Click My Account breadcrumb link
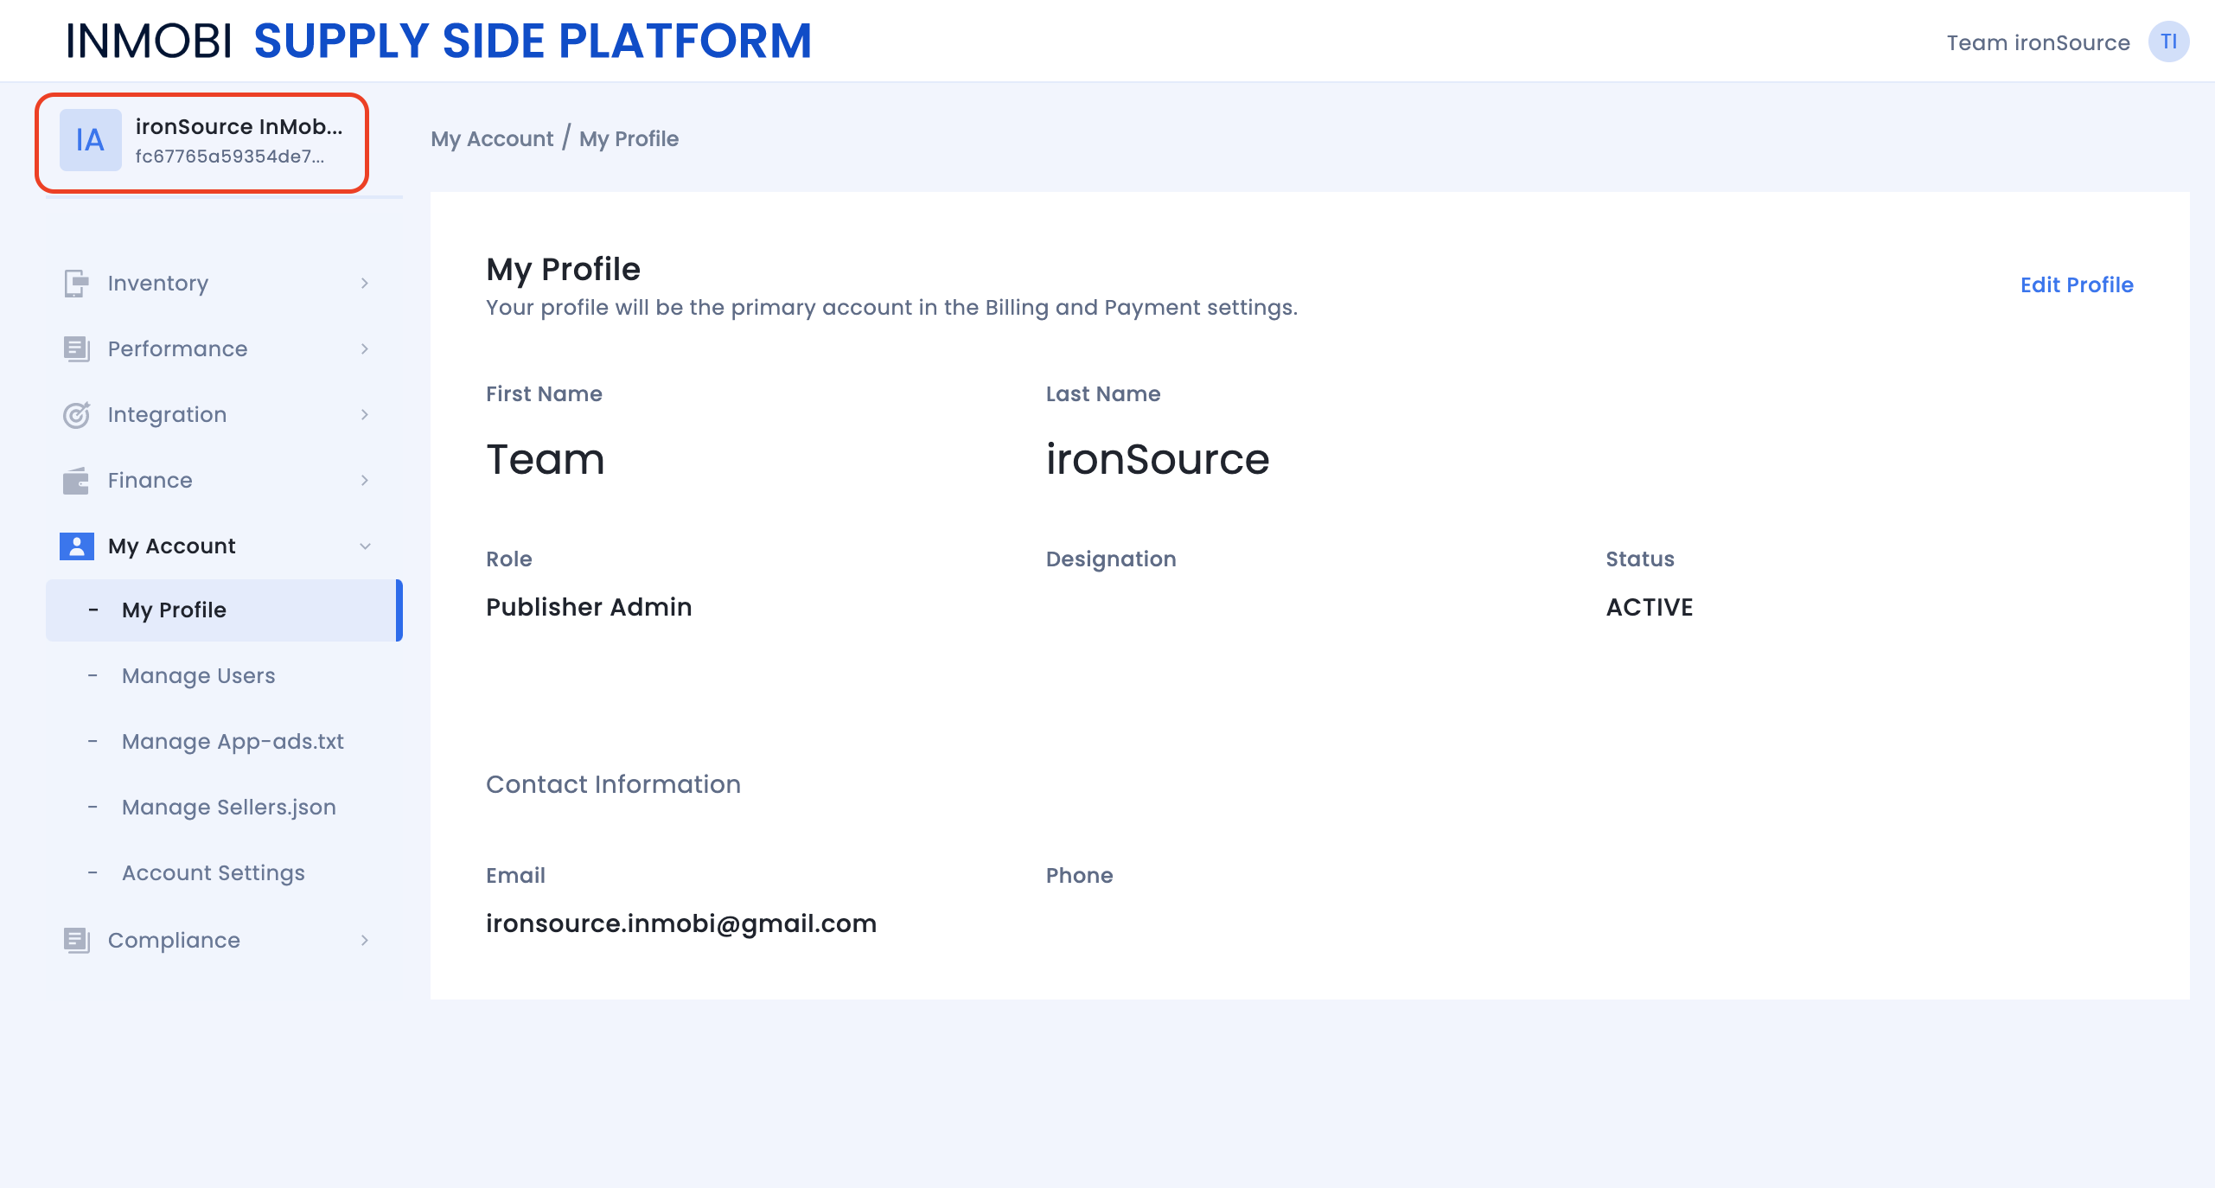2215x1188 pixels. click(x=492, y=139)
